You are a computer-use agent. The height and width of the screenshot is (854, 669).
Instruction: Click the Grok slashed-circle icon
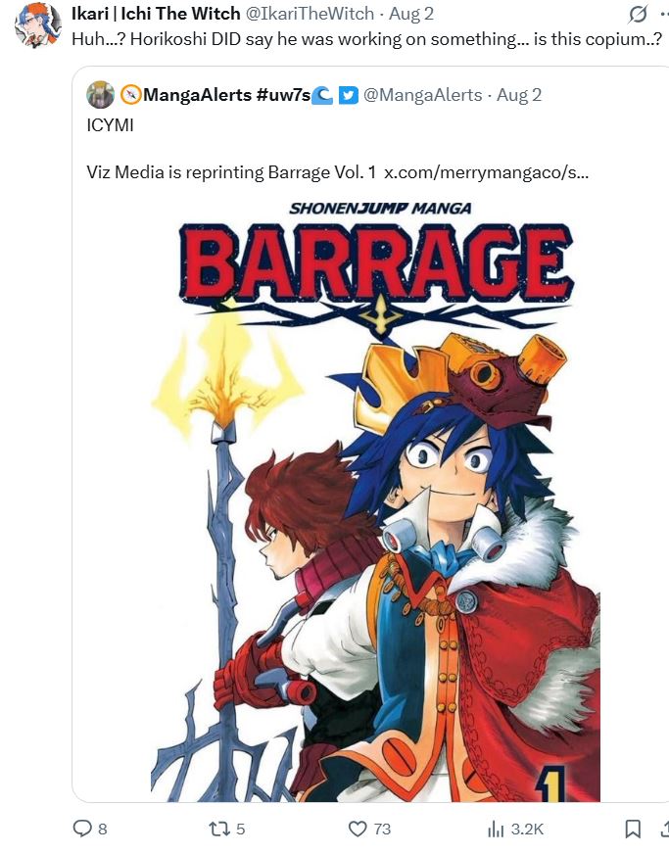(x=638, y=14)
